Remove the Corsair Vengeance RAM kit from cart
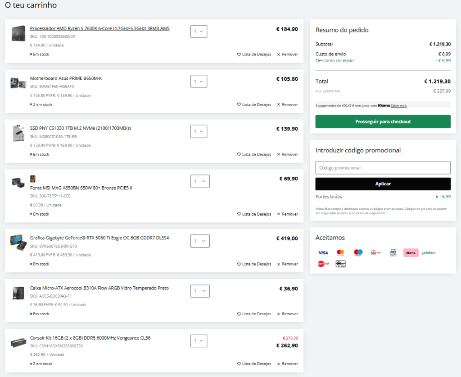461x377 pixels. 287,364
